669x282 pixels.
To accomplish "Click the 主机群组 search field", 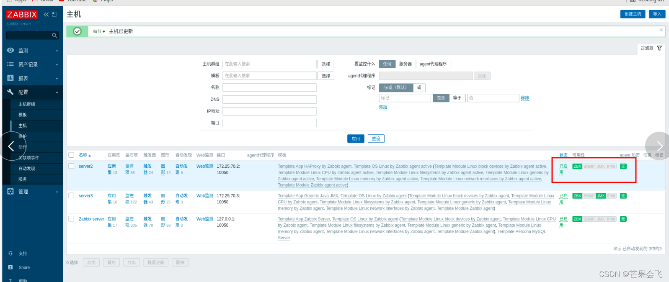I will click(269, 64).
